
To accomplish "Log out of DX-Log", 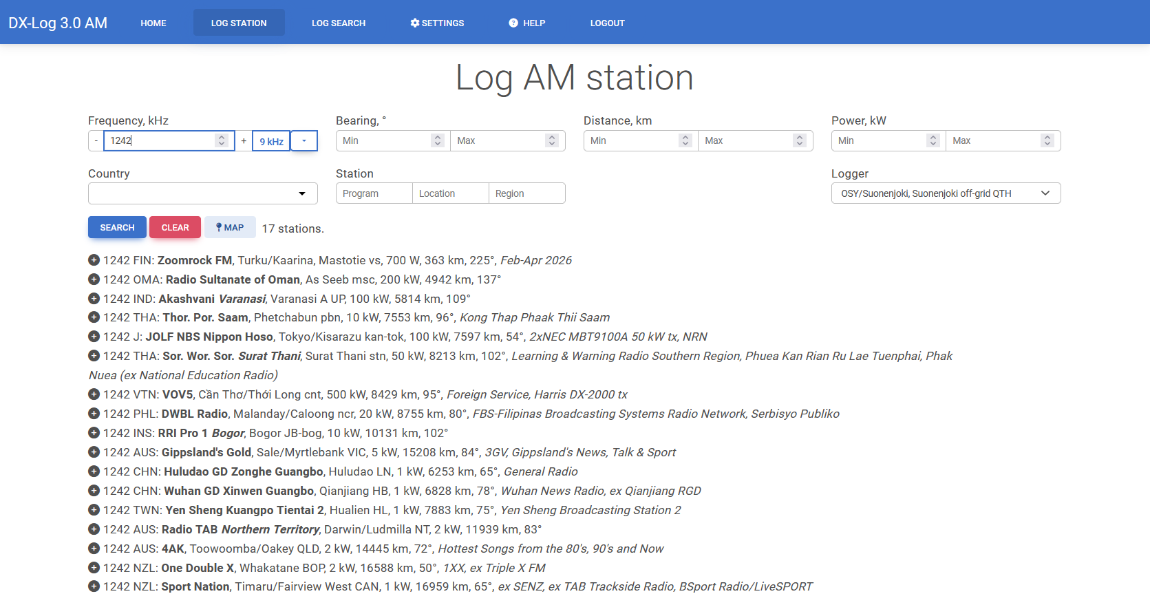I will point(608,23).
